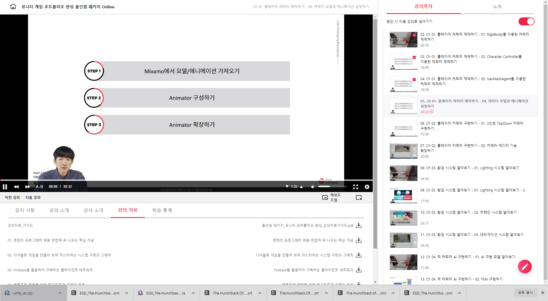
Task: Switch to 노트 sidebar tab
Action: click(x=497, y=6)
